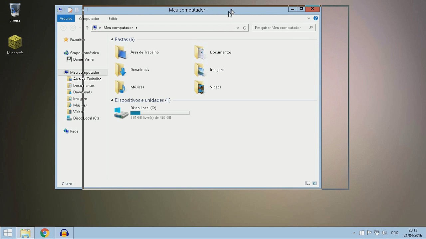The image size is (426, 239).
Task: Select the Disco Local (C:) drive icon
Action: (121, 113)
